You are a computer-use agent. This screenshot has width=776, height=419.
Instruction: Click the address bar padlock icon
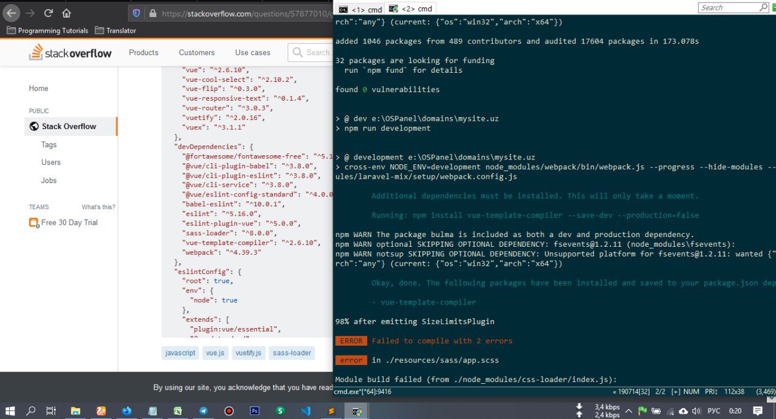[x=153, y=13]
